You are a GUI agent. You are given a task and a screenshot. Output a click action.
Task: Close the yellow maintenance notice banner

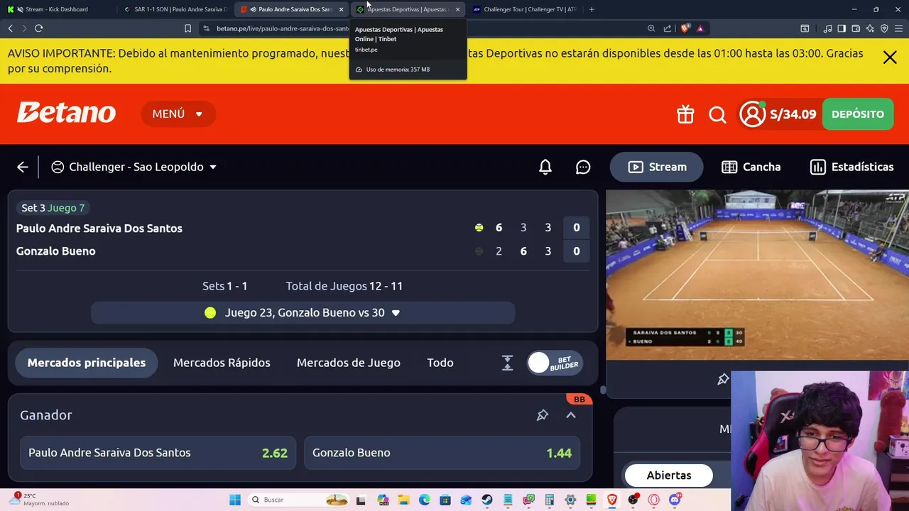click(x=890, y=58)
